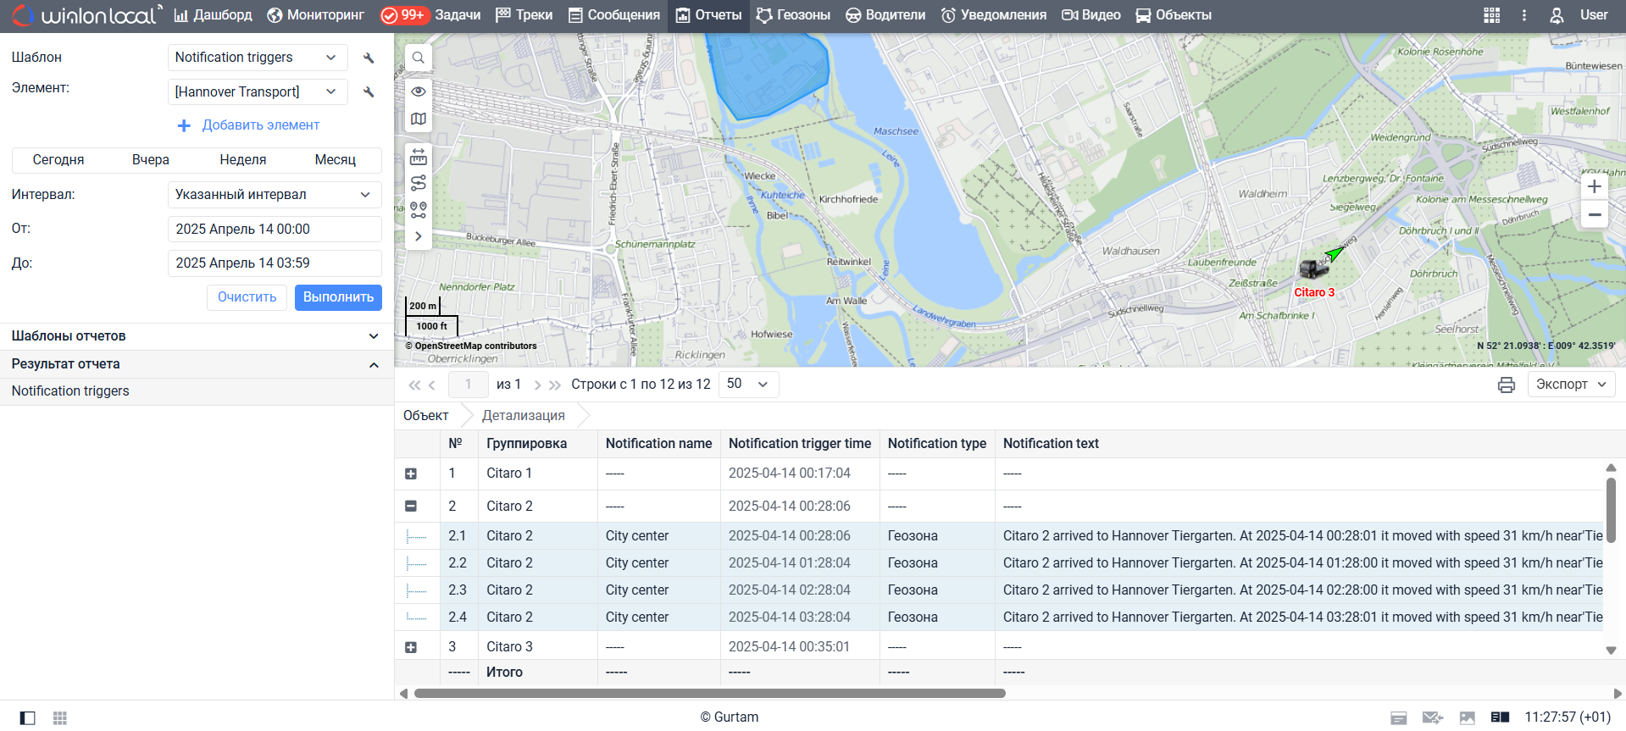This screenshot has height=731, width=1626.
Task: Edit template with wrench next to Notification triggers
Action: click(x=369, y=58)
